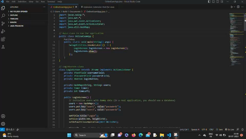Click the Split Editor Right icon
Image resolution: width=246 pixels, height=139 pixels.
[x=238, y=7]
